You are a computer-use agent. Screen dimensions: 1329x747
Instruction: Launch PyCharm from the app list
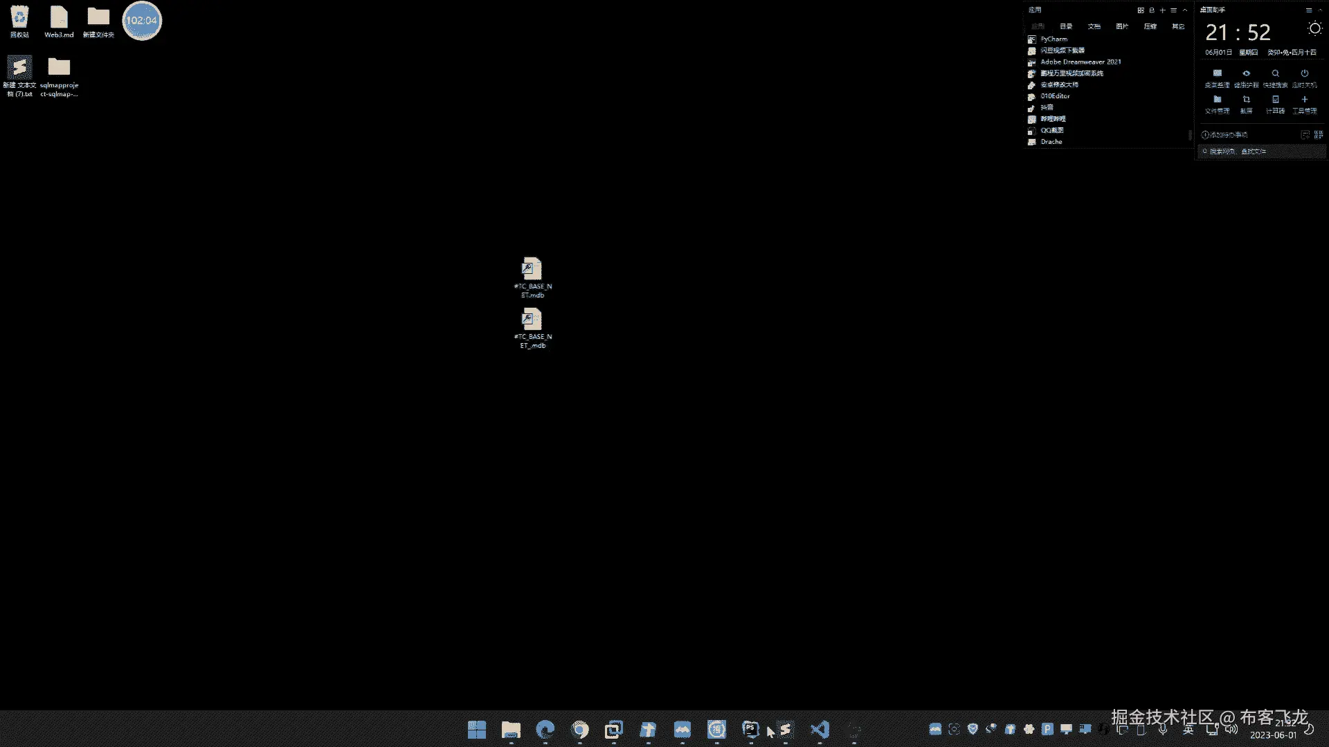(x=1054, y=39)
